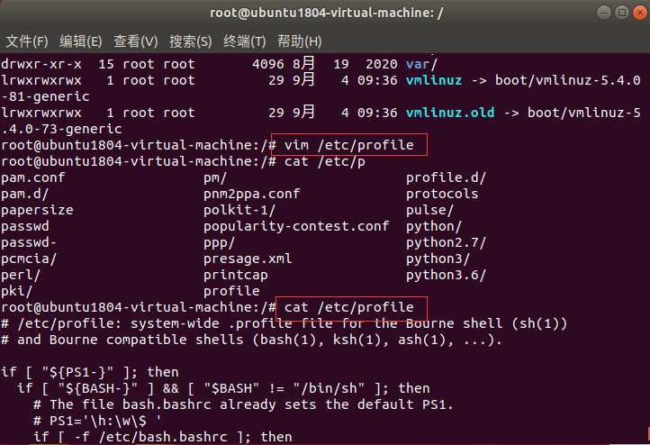Click 'profile.d/' in completion list
Screen dimensions: 650x445
446,177
